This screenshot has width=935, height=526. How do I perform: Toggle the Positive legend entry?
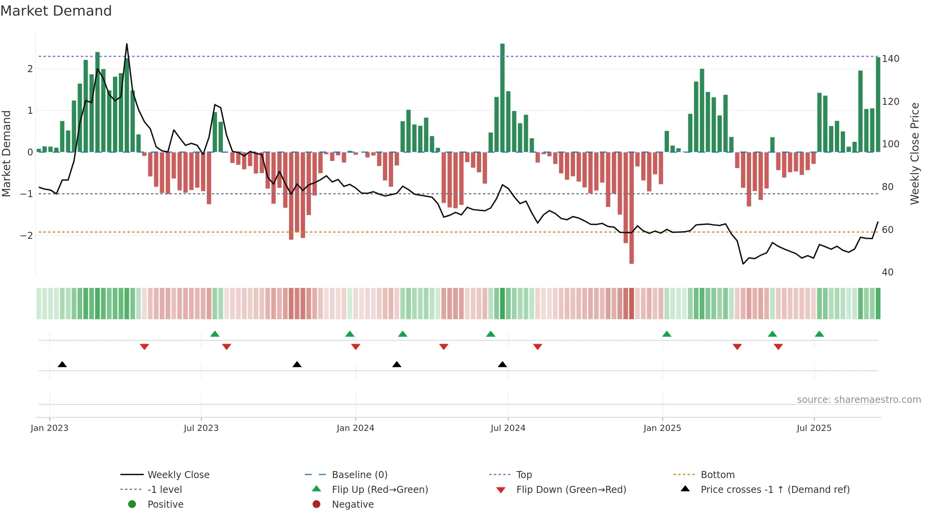pos(156,504)
